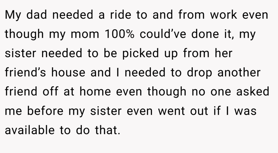Screen dimensions: 278x153
Task: Click the word "picked" in third line
Action: point(141,53)
